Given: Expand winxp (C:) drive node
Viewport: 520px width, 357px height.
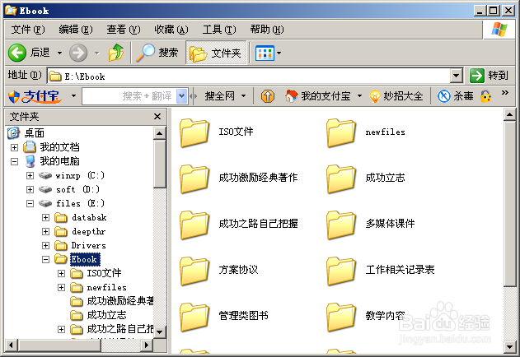Looking at the screenshot, I should tap(30, 175).
